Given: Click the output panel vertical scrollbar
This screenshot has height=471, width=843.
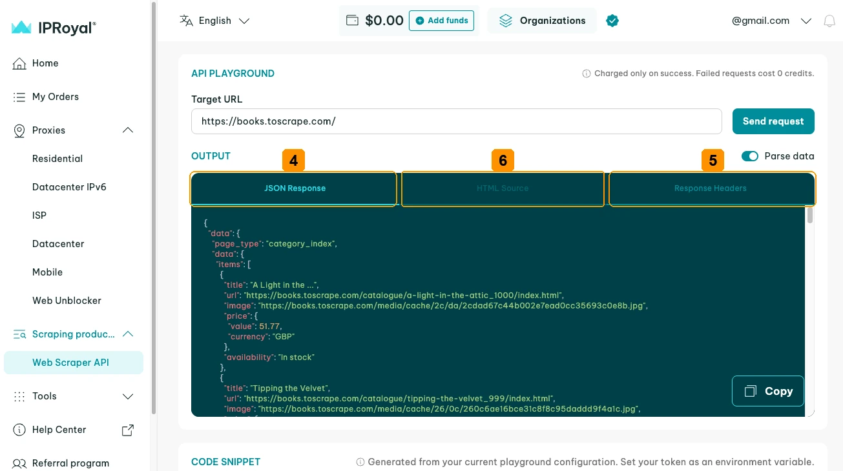Looking at the screenshot, I should pyautogui.click(x=810, y=215).
